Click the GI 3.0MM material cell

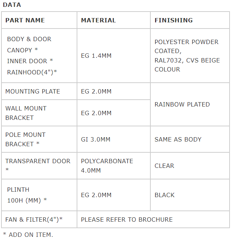(96, 139)
